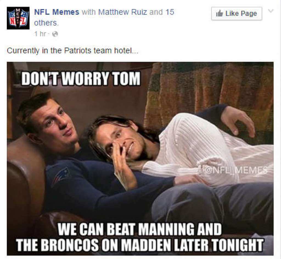The image size is (281, 259).
Task: Select the Currently in the Patriots hotel text
Action: pos(72,51)
